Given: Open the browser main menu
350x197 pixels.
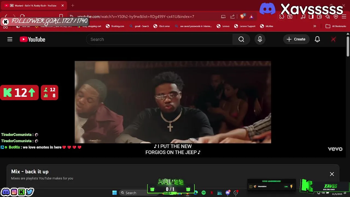Looking at the screenshot, I should [x=344, y=16].
